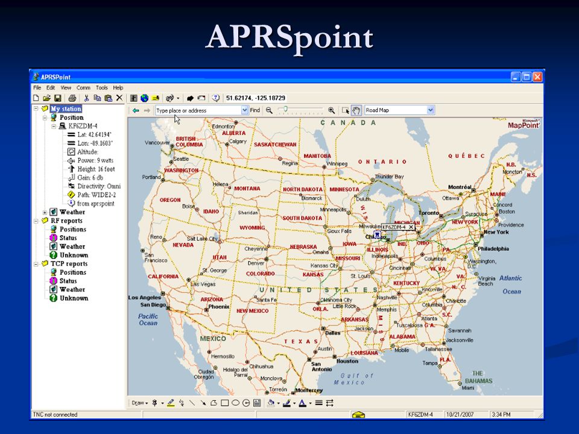Choose the hand pan tool
Viewport: 579px width, 434px height.
click(x=356, y=110)
